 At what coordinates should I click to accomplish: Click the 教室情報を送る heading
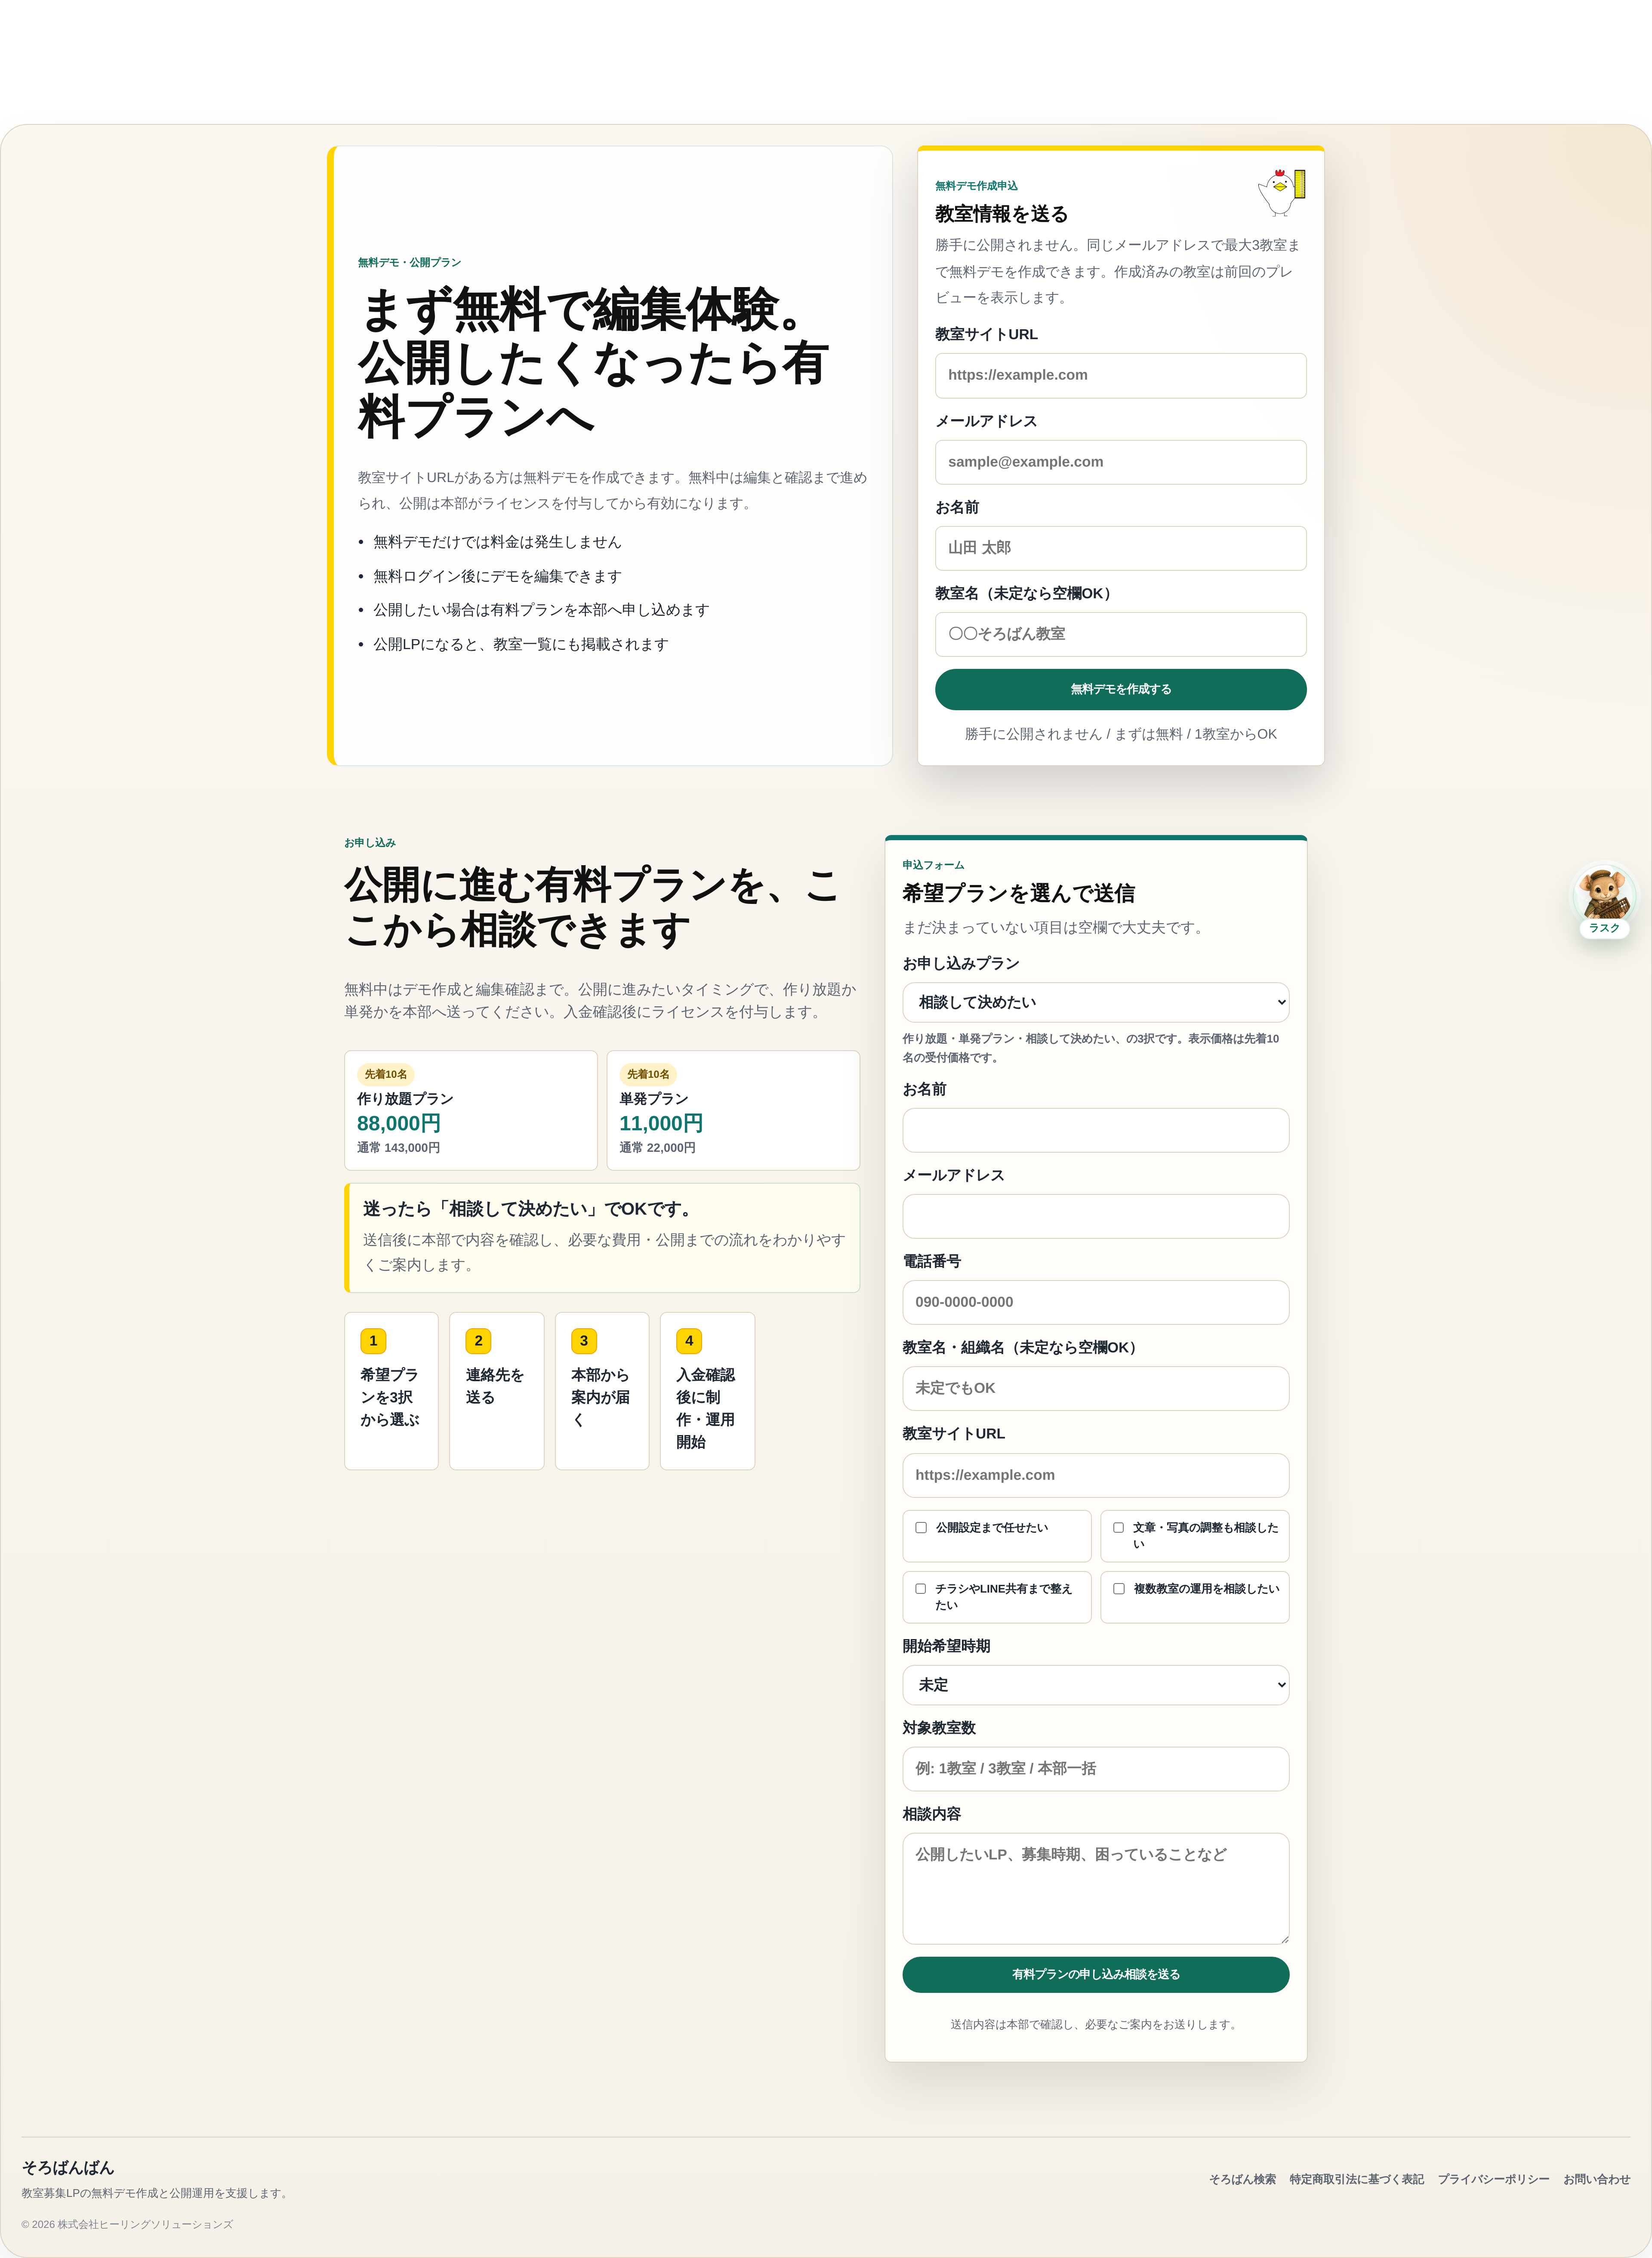[x=1001, y=214]
